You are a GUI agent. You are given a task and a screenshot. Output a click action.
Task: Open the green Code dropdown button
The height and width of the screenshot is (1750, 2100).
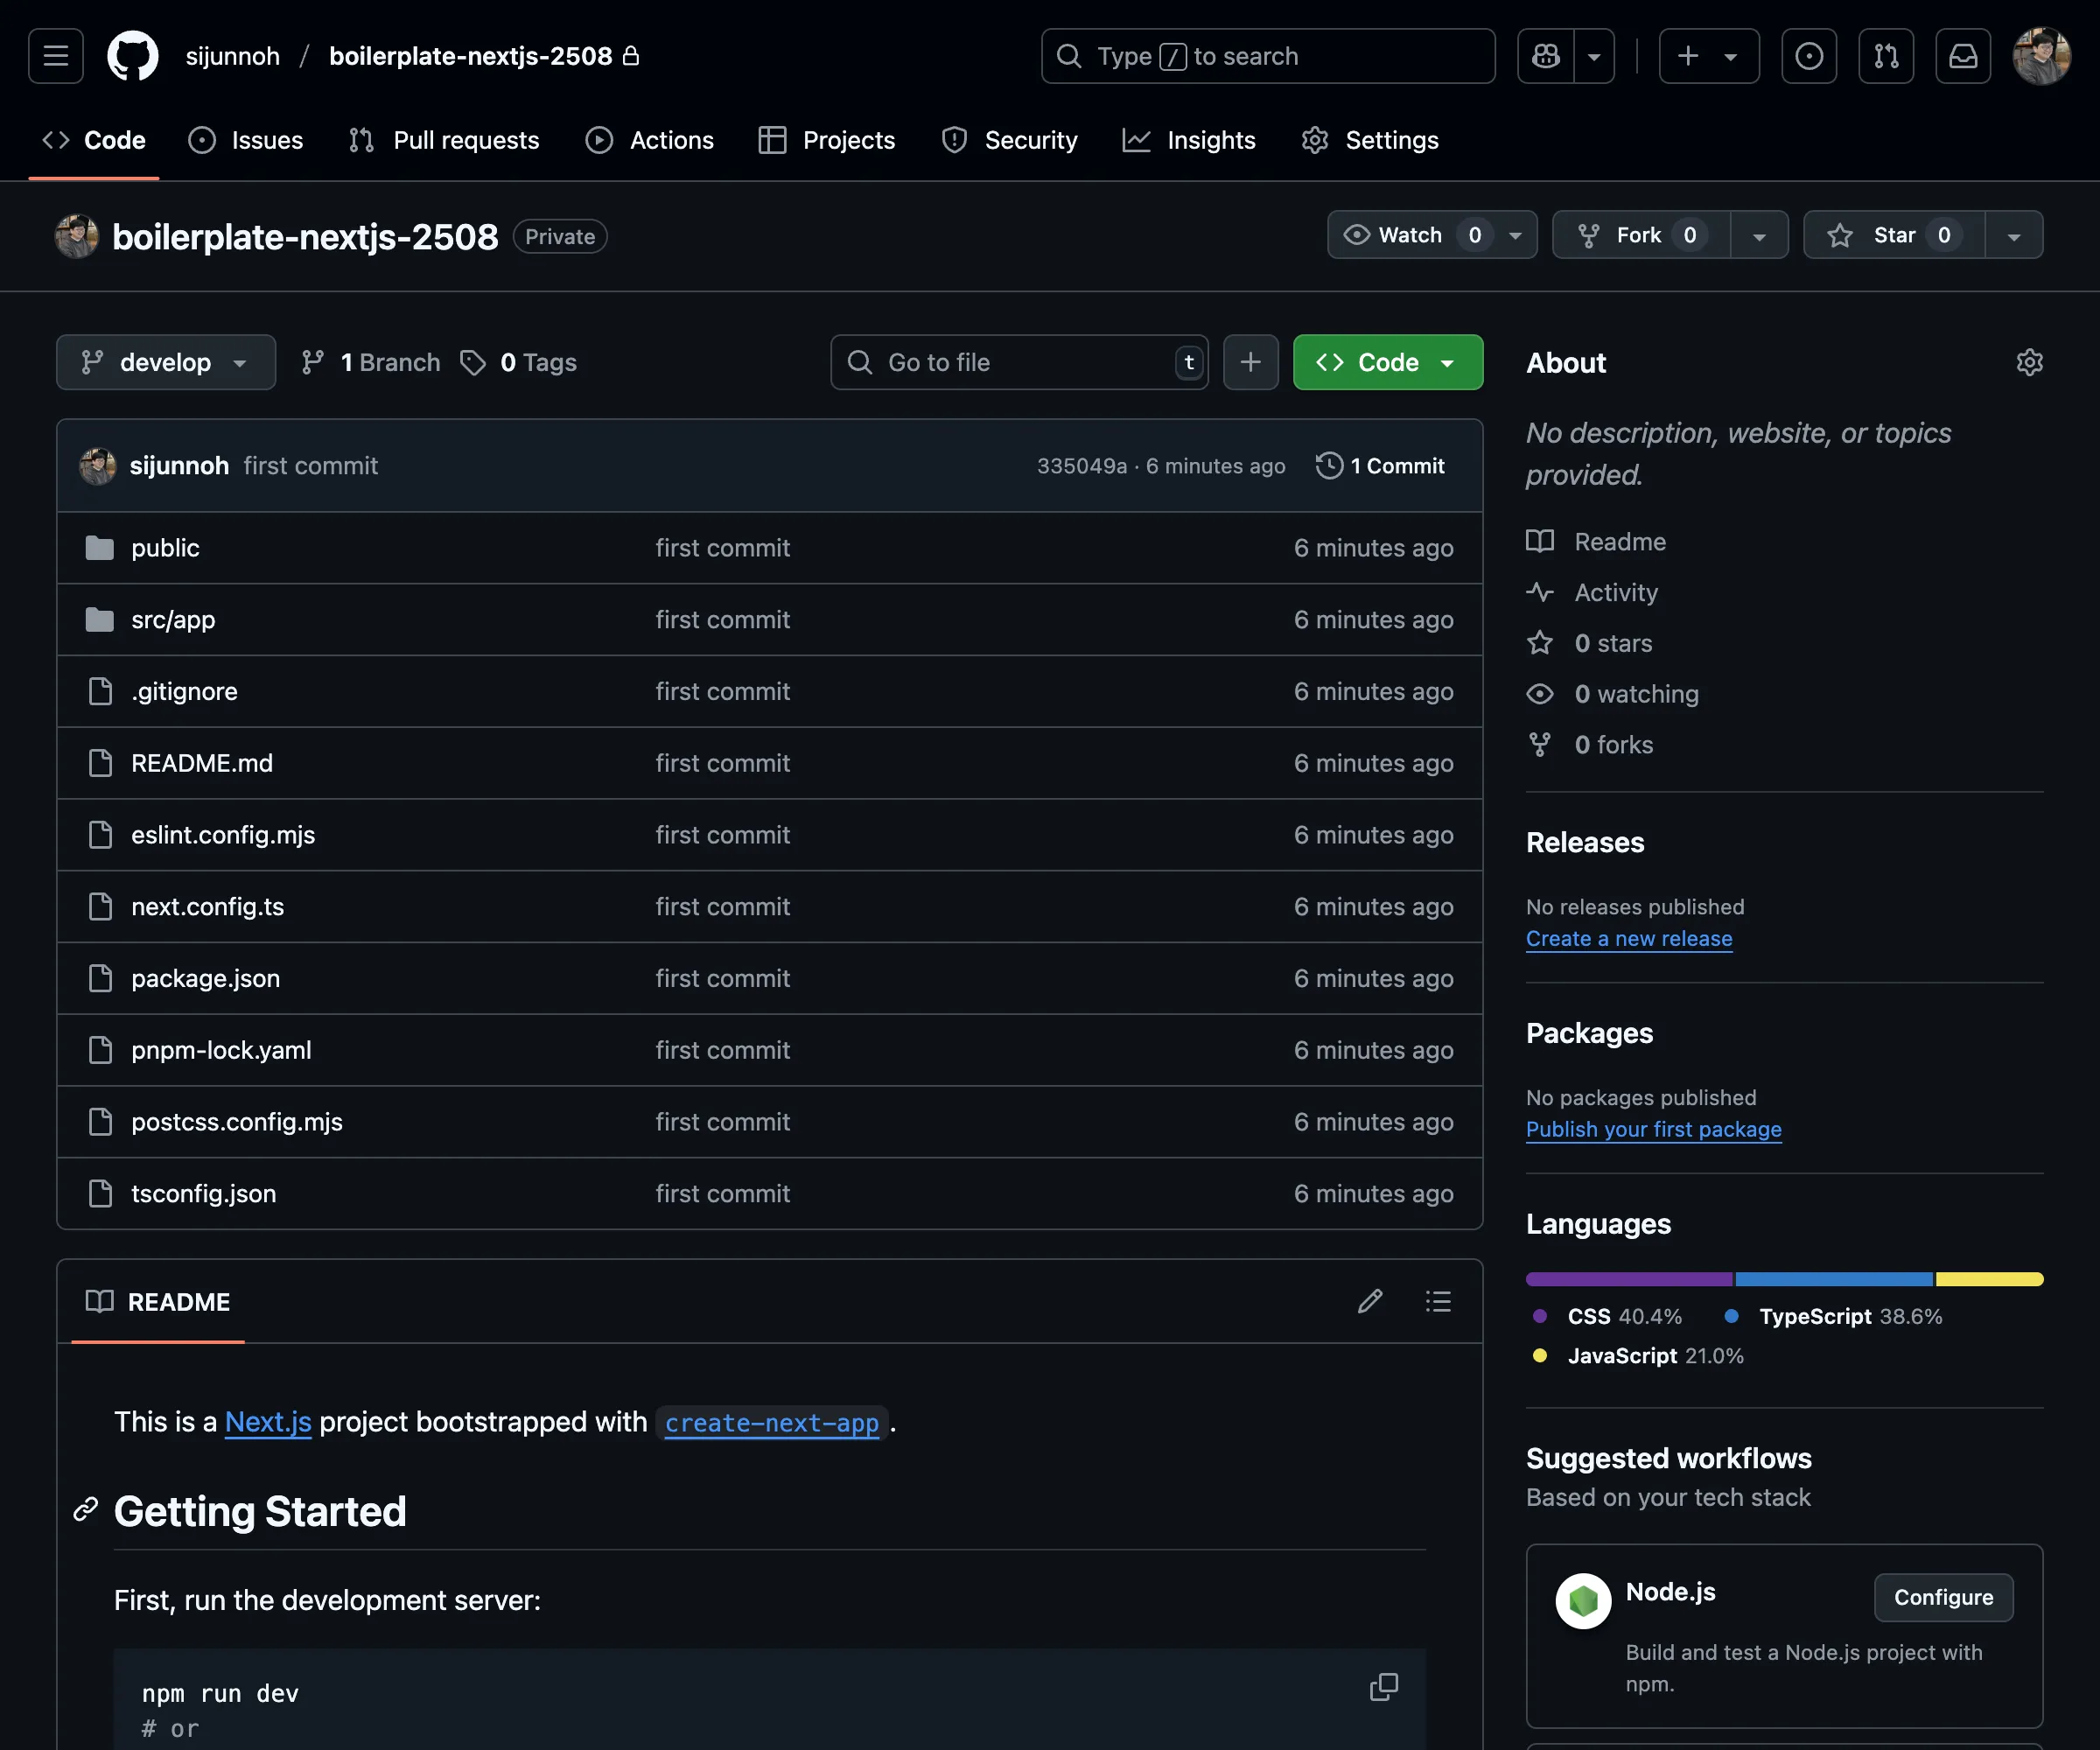1387,362
